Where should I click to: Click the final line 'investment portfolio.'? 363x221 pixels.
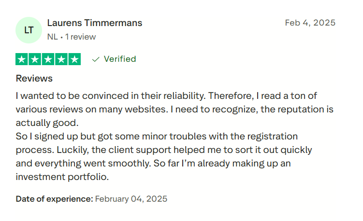pyautogui.click(x=62, y=177)
